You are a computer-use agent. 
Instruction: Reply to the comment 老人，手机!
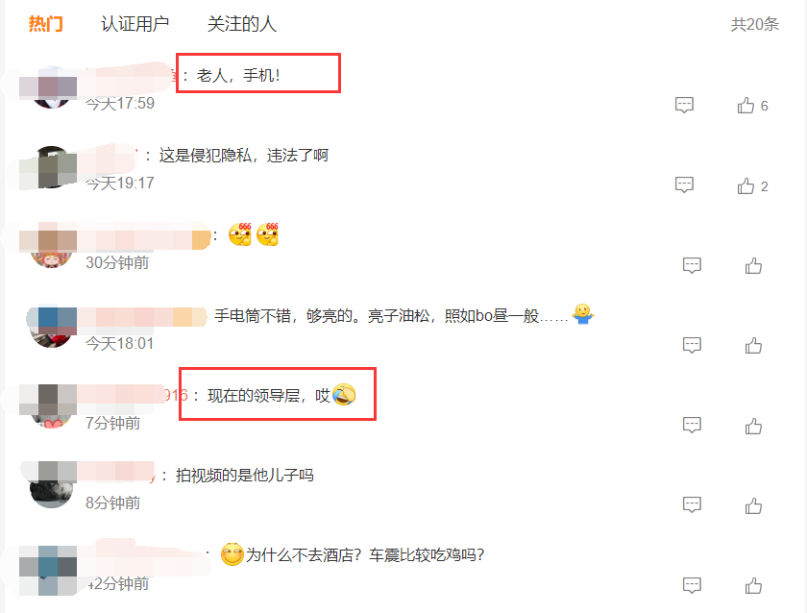pyautogui.click(x=684, y=105)
